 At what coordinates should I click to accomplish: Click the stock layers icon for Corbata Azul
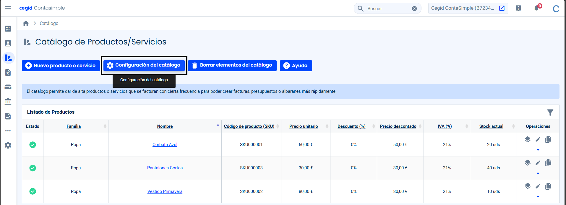point(528,139)
